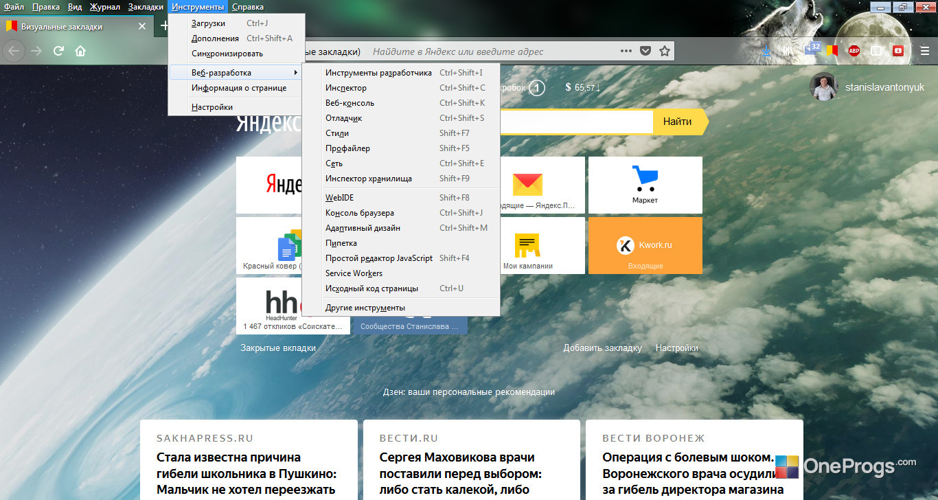Toggle Адаптивный дизайн mode
The image size is (938, 500).
401,228
